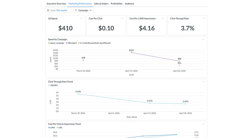Click the text-type icon beside Campaign
Viewport: 247px width, 138px height.
click(x=76, y=10)
